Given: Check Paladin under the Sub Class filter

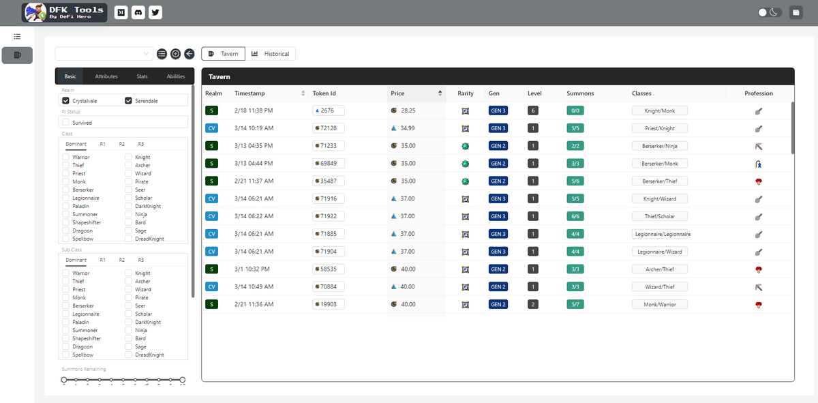Looking at the screenshot, I should click(x=65, y=322).
